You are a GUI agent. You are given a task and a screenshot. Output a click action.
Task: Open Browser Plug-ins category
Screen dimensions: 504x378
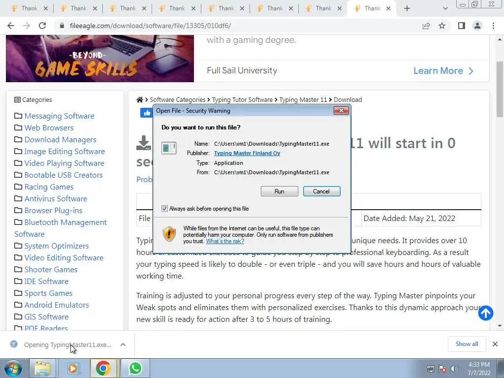[53, 211]
